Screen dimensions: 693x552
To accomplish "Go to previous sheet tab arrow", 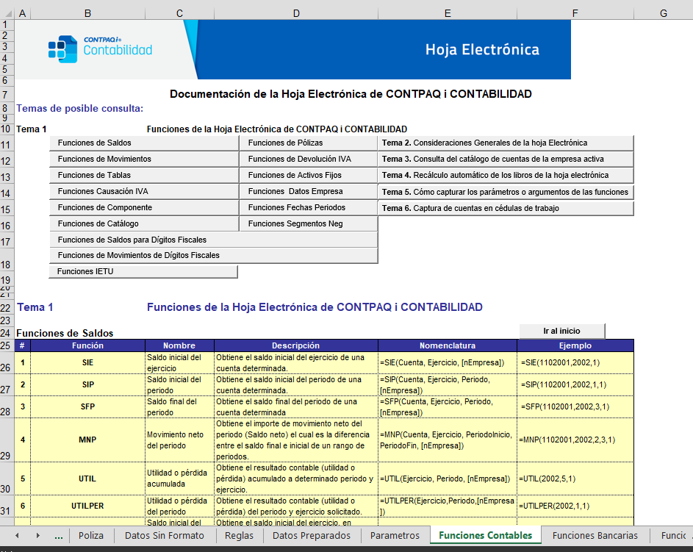I will coord(17,536).
